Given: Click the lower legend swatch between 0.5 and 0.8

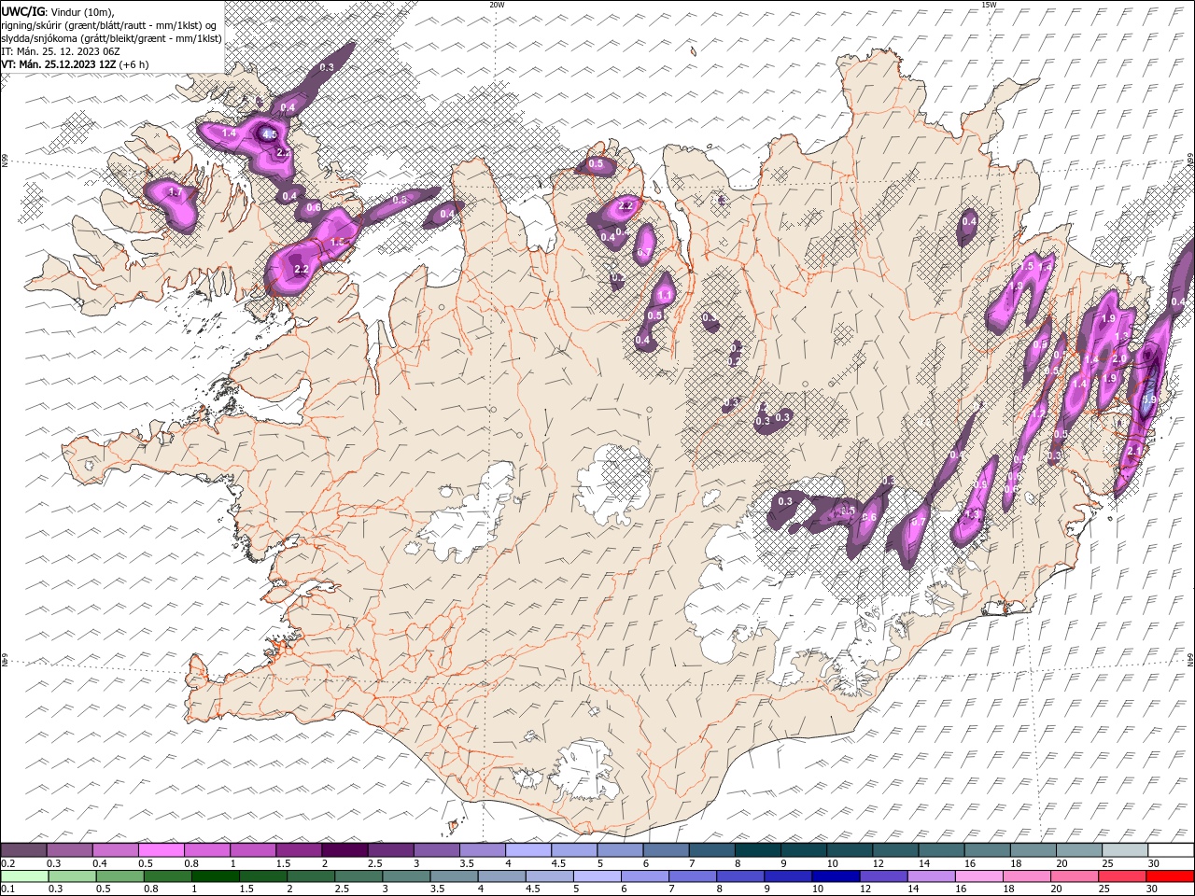Looking at the screenshot, I should 120,876.
